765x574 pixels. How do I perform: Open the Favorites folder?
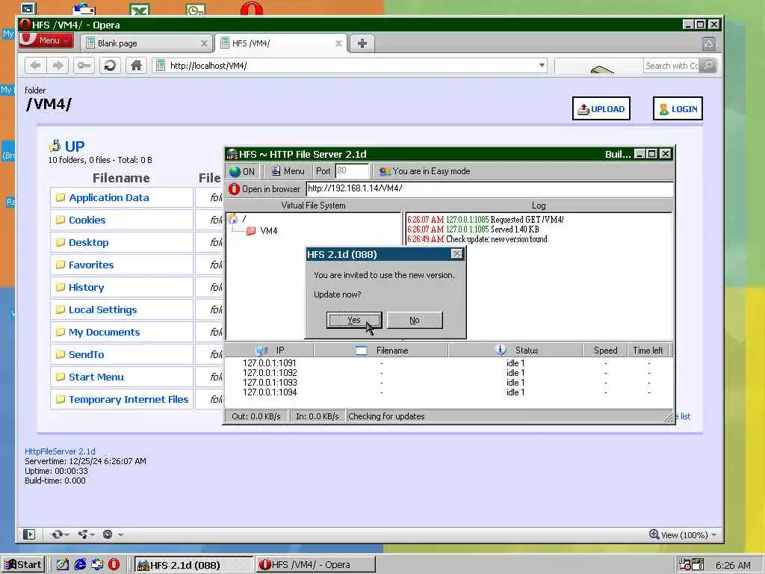(90, 265)
